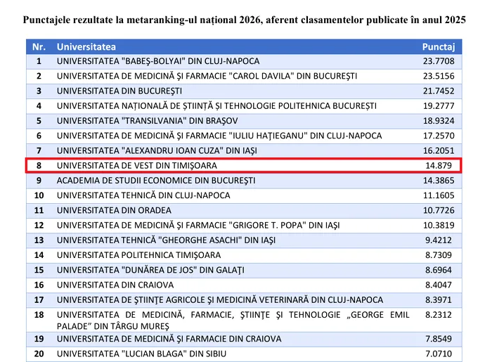Select Universitatea "Babeș-Bolyai" din Cluj-Napoca name
Screen dimensions: 492x362
click(158, 61)
